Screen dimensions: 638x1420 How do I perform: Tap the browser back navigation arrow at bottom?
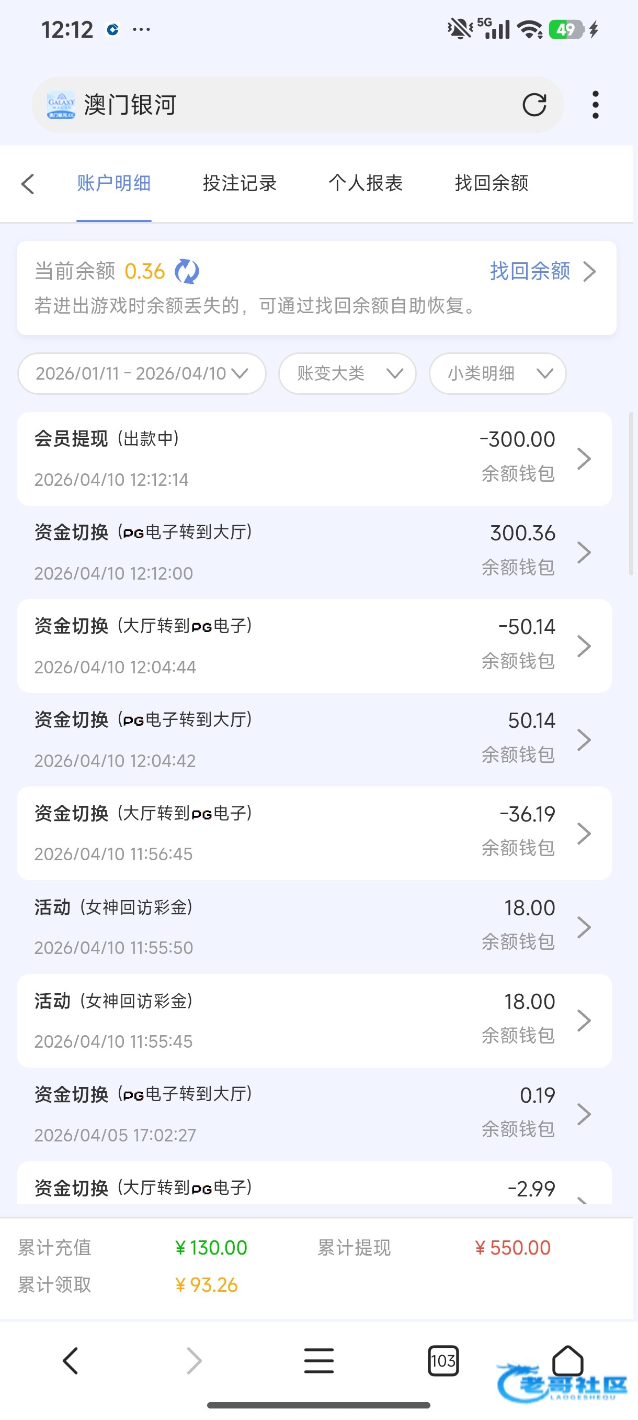click(71, 1360)
